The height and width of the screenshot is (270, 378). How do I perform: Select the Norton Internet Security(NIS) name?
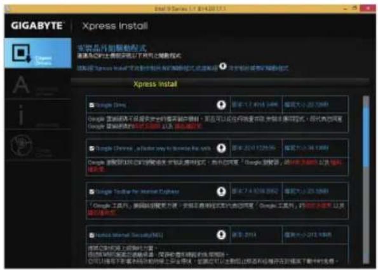tap(129, 235)
